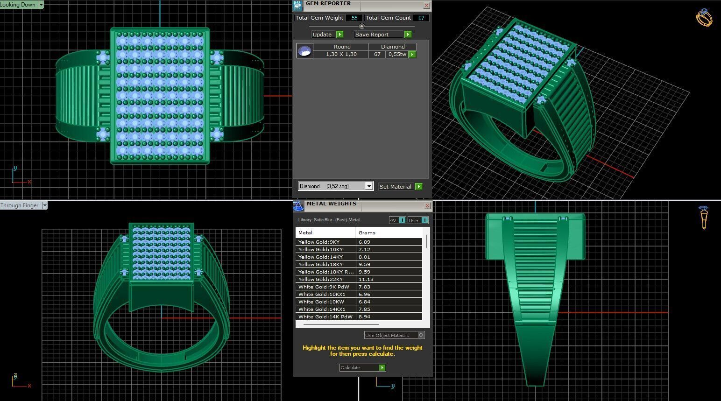Screen dimensions: 721x401
Task: Open the Looking Down viewport dropdown arrow
Action: tap(41, 5)
